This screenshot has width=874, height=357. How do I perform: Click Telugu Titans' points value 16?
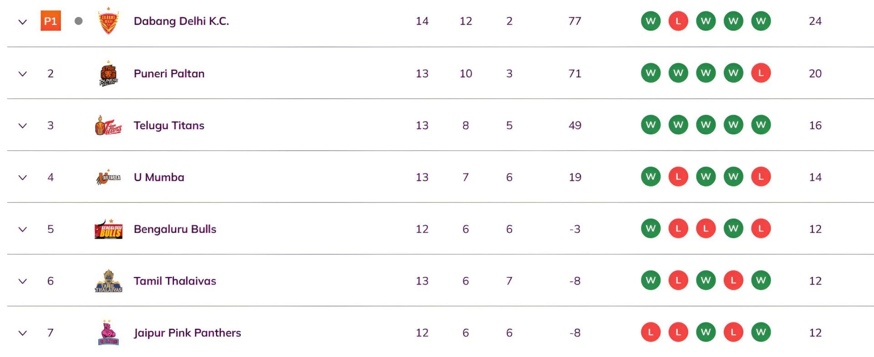815,125
